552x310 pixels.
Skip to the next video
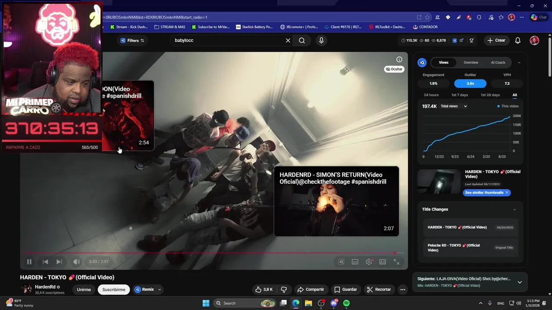[x=59, y=262]
